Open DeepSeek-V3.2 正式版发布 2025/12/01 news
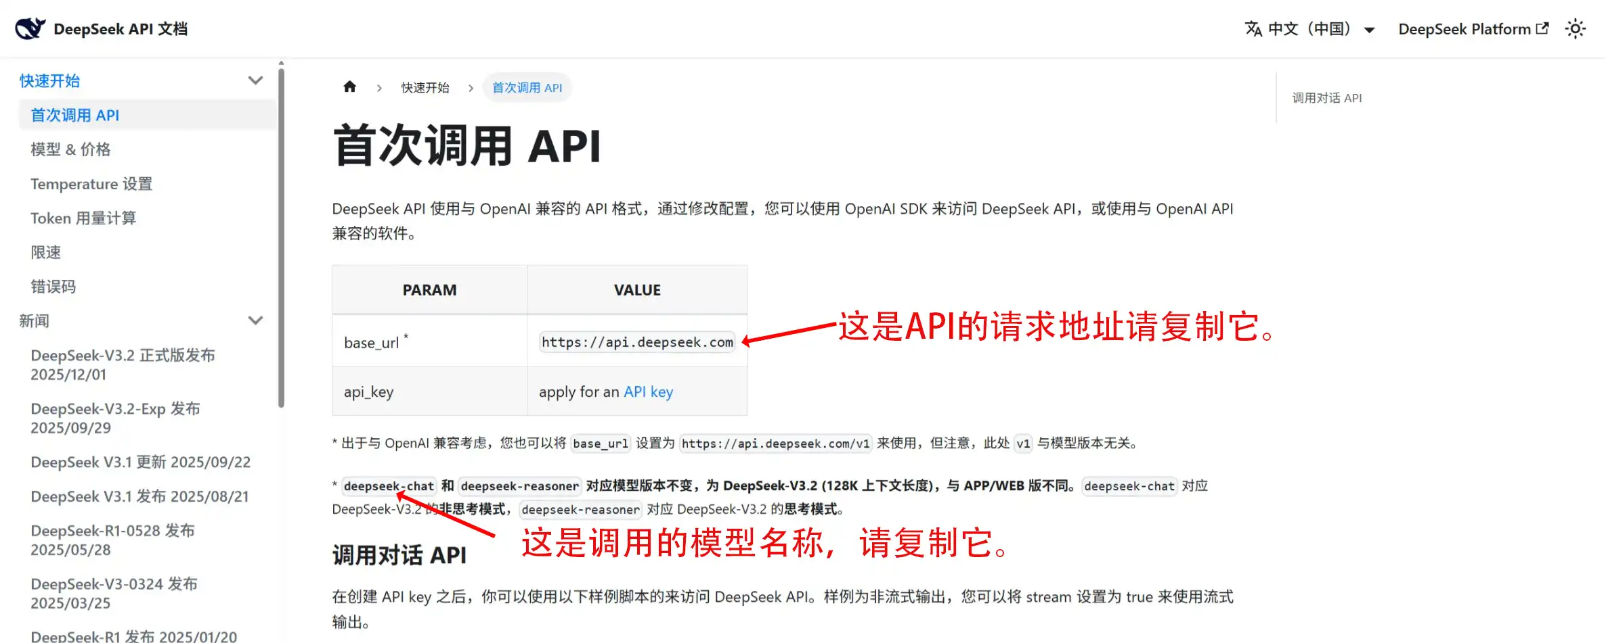The width and height of the screenshot is (1606, 643). (123, 364)
